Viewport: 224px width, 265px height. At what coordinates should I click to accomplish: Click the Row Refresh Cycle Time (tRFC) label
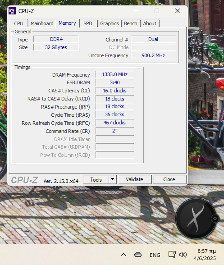pos(56,123)
